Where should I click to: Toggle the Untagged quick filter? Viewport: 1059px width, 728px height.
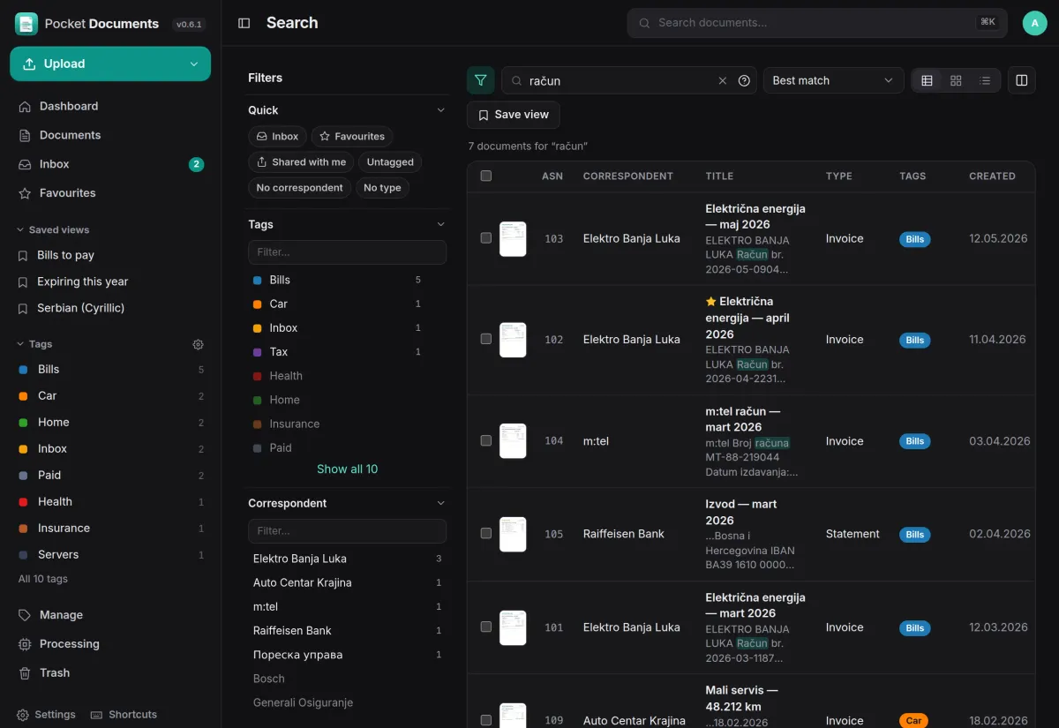click(390, 162)
